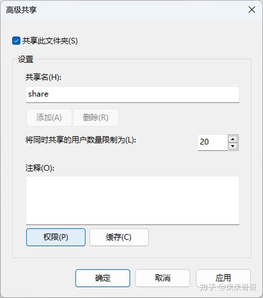The height and width of the screenshot is (298, 263).
Task: Click the 共享此文件夹(S) checkbox label text
Action: click(50, 41)
